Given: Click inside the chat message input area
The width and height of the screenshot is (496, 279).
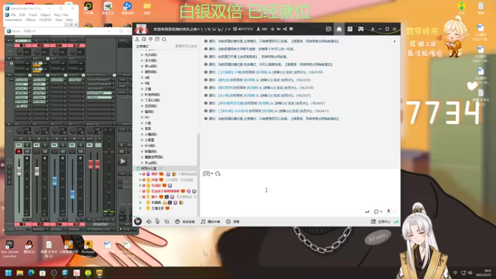Looking at the screenshot, I should (300, 192).
